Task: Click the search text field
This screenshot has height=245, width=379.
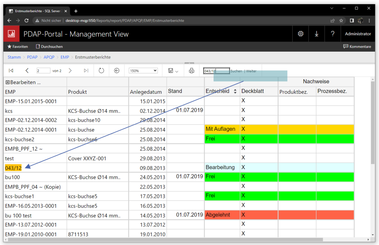Action: (216, 71)
